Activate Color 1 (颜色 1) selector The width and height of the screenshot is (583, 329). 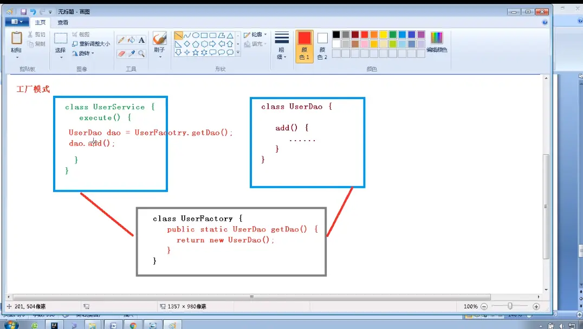305,46
